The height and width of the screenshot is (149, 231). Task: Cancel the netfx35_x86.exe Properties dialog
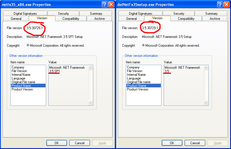point(79,143)
